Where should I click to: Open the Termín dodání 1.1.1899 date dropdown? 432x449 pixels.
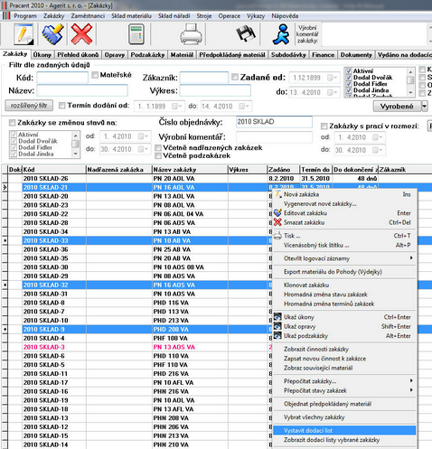coord(177,107)
